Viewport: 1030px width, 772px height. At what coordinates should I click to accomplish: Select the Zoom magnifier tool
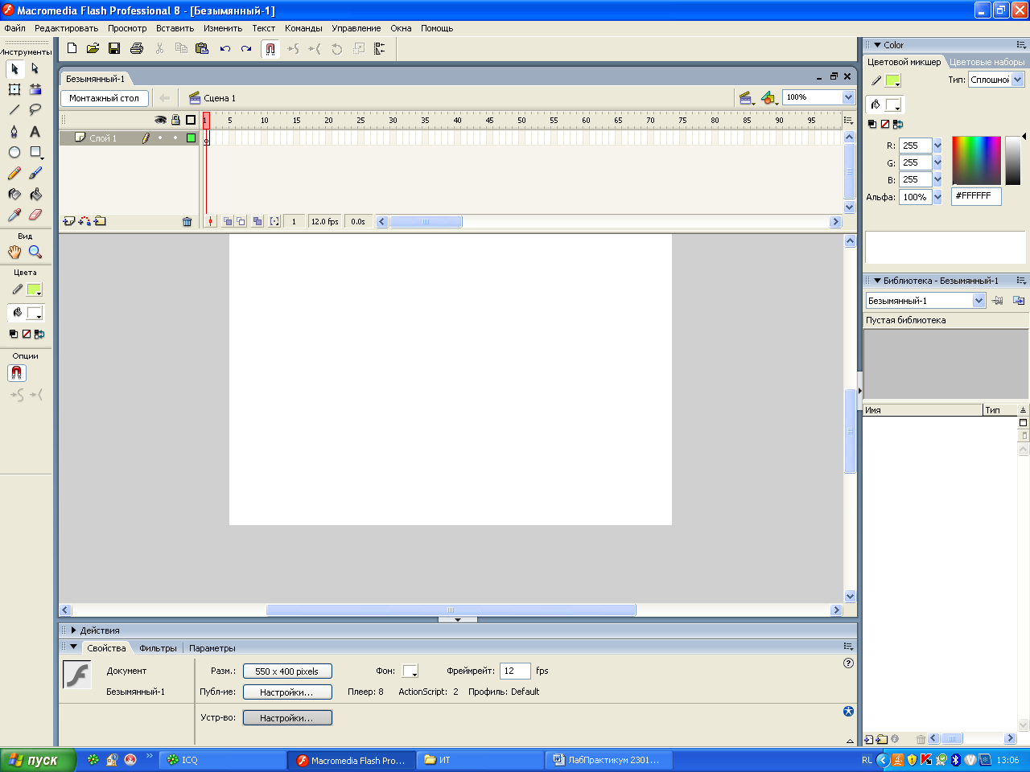coord(35,252)
